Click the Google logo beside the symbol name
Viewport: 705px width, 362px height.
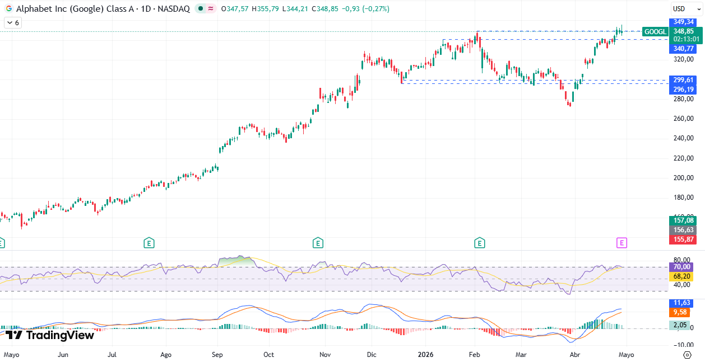pyautogui.click(x=8, y=9)
